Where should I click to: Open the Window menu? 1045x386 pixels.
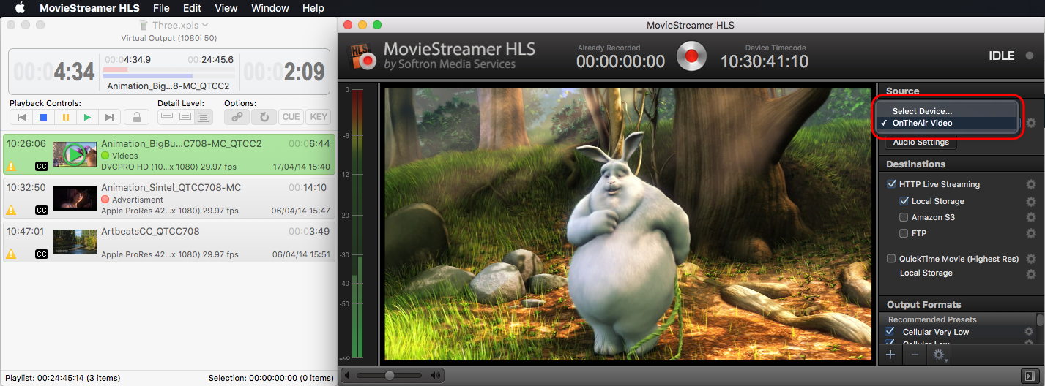coord(269,8)
